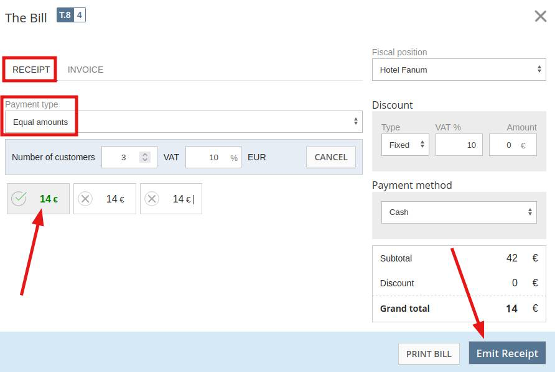Click the Discount Amount field
The width and height of the screenshot is (555, 372).
[513, 145]
